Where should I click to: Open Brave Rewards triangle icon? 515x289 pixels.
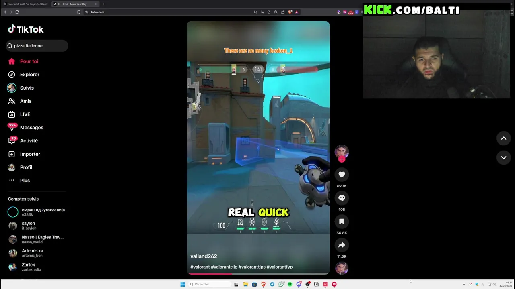coord(297,12)
